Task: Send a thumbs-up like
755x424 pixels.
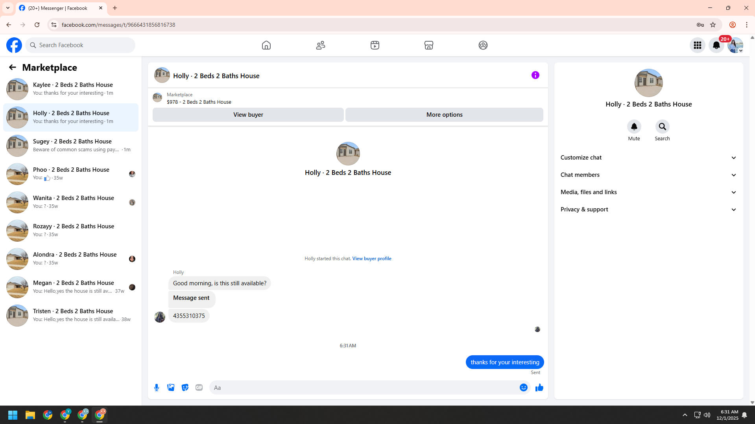Action: coord(539,387)
